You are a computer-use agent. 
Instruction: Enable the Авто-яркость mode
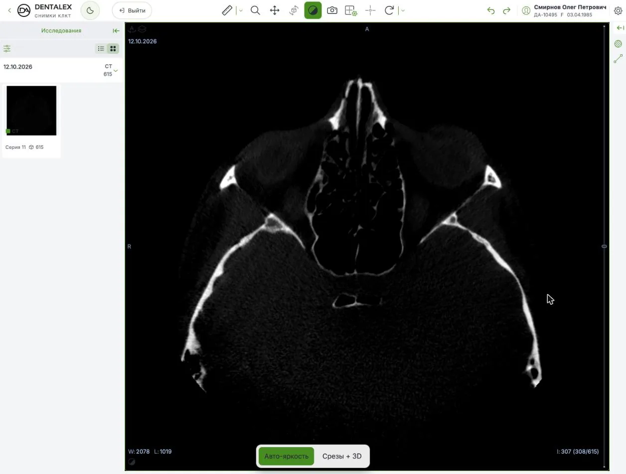pos(286,456)
